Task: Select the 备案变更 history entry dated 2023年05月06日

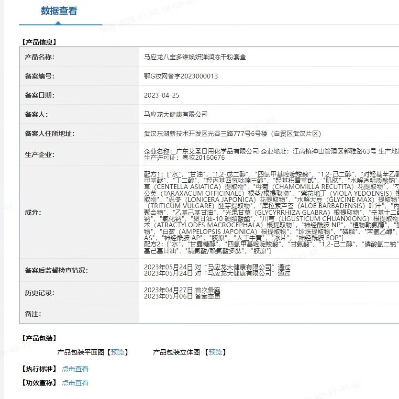Action: tap(182, 297)
